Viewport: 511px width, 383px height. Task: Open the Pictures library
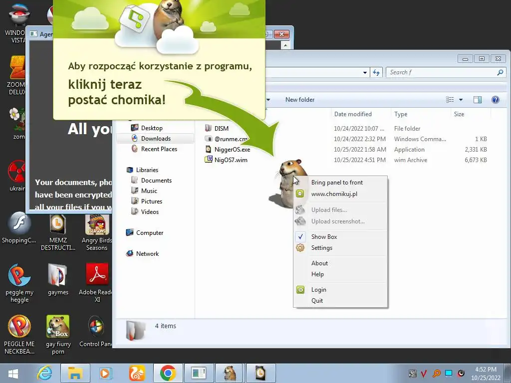152,201
